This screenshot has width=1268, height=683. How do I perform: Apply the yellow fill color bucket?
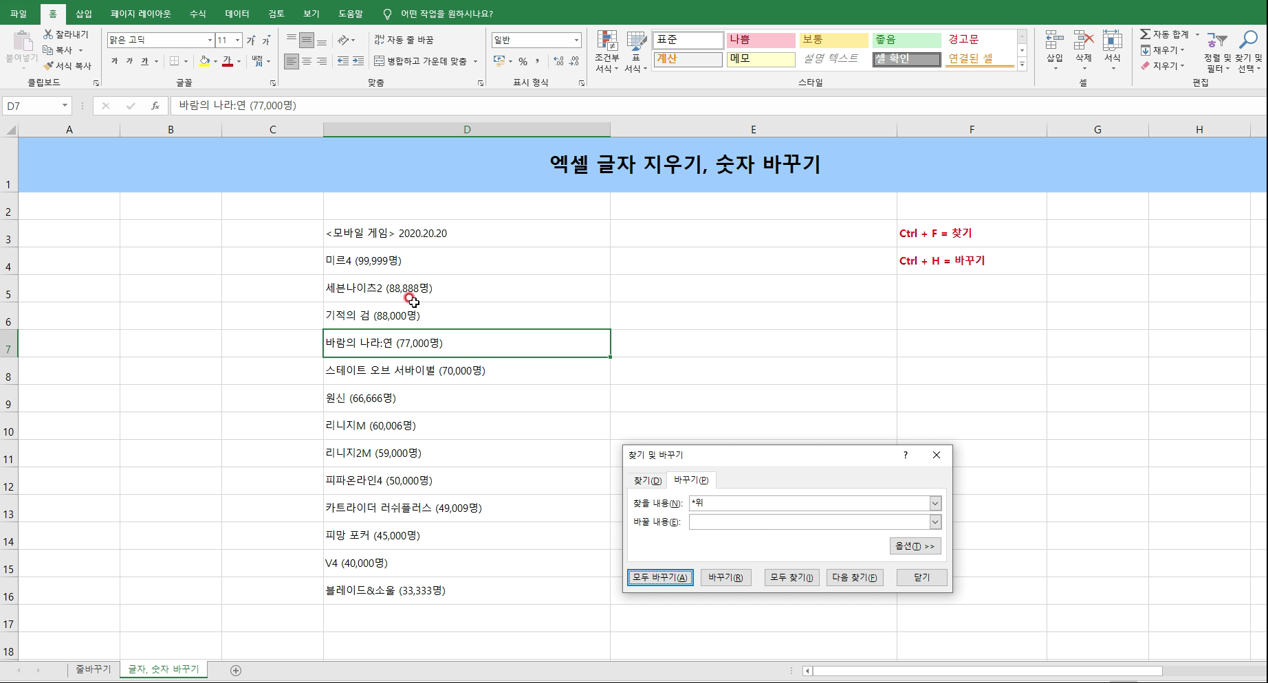click(x=204, y=61)
